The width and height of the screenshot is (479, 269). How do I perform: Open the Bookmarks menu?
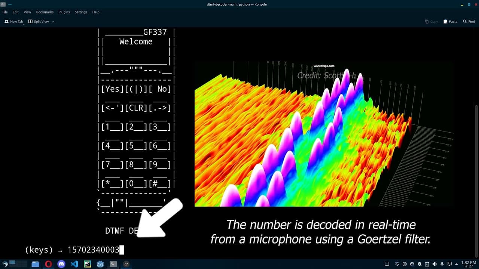click(x=45, y=12)
